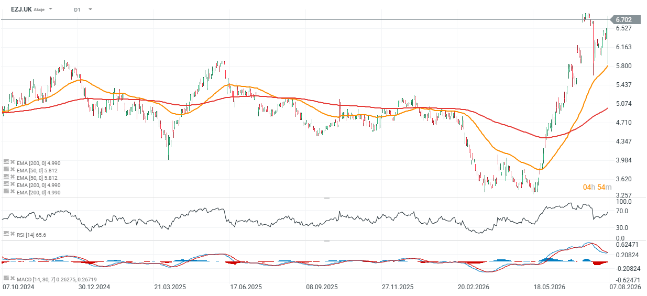Select the D1 interval label
This screenshot has width=647, height=296.
78,9
